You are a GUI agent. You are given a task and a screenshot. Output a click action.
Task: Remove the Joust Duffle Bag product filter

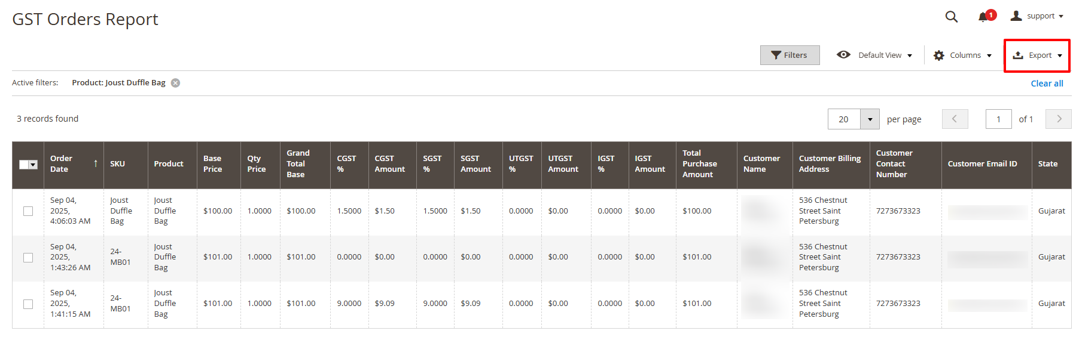[x=175, y=83]
